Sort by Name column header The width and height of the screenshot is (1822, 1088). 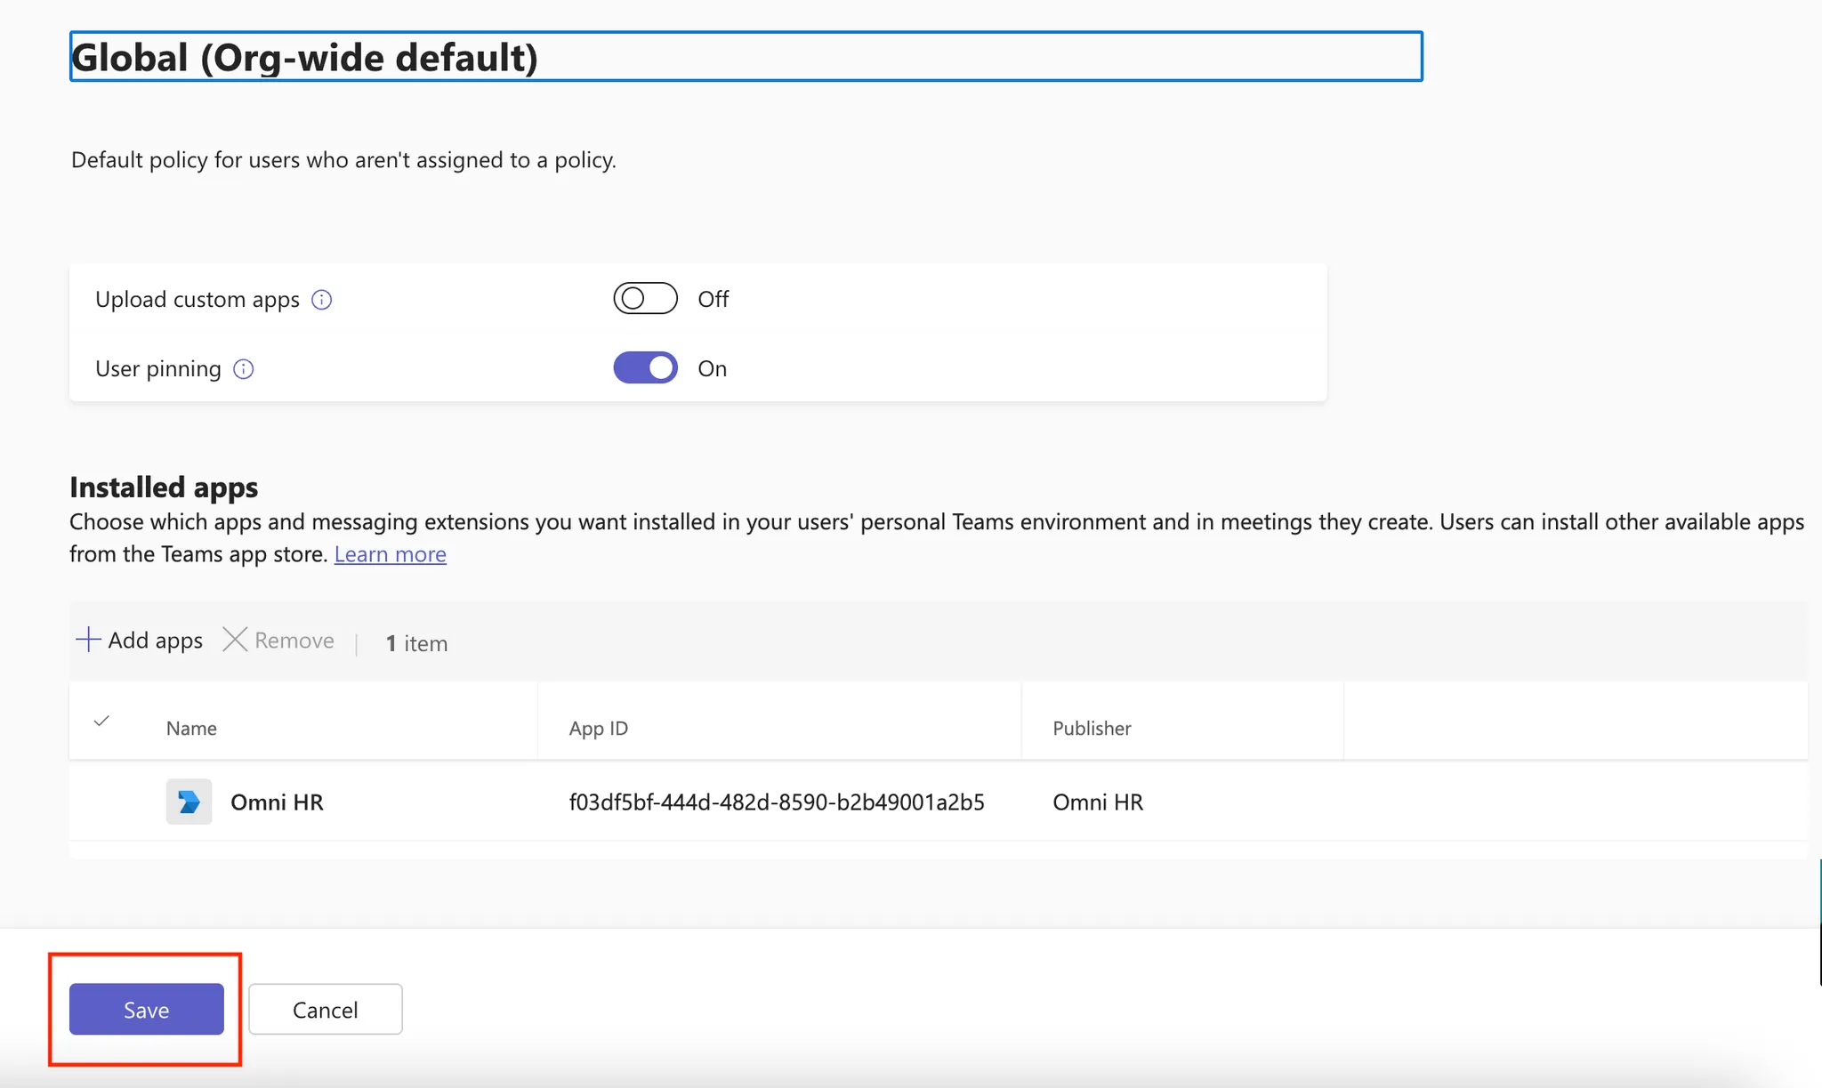coord(191,729)
